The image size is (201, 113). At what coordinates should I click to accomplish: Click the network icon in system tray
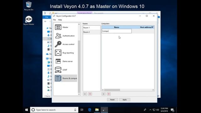click(x=154, y=110)
